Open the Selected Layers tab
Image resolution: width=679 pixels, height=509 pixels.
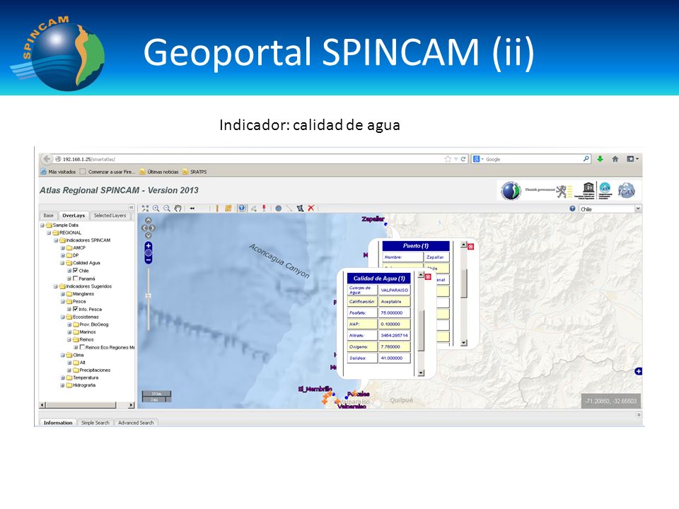click(110, 216)
